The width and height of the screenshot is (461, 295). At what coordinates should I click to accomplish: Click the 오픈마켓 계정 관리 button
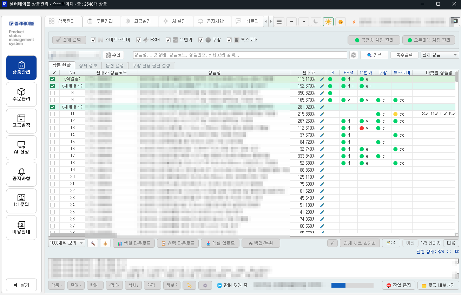tap(429, 40)
